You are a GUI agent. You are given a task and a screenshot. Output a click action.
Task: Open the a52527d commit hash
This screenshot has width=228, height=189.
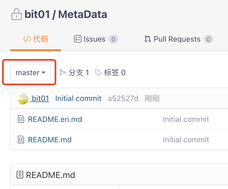pyautogui.click(x=123, y=99)
